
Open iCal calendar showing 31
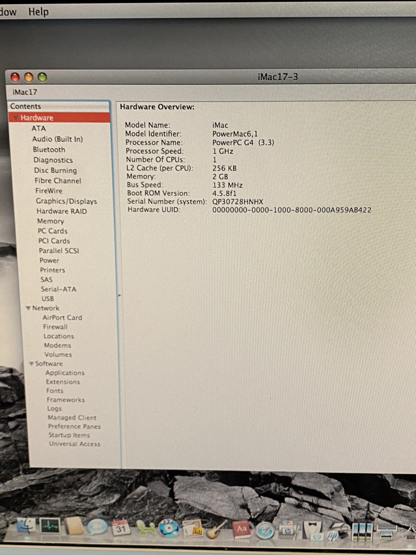pyautogui.click(x=121, y=528)
